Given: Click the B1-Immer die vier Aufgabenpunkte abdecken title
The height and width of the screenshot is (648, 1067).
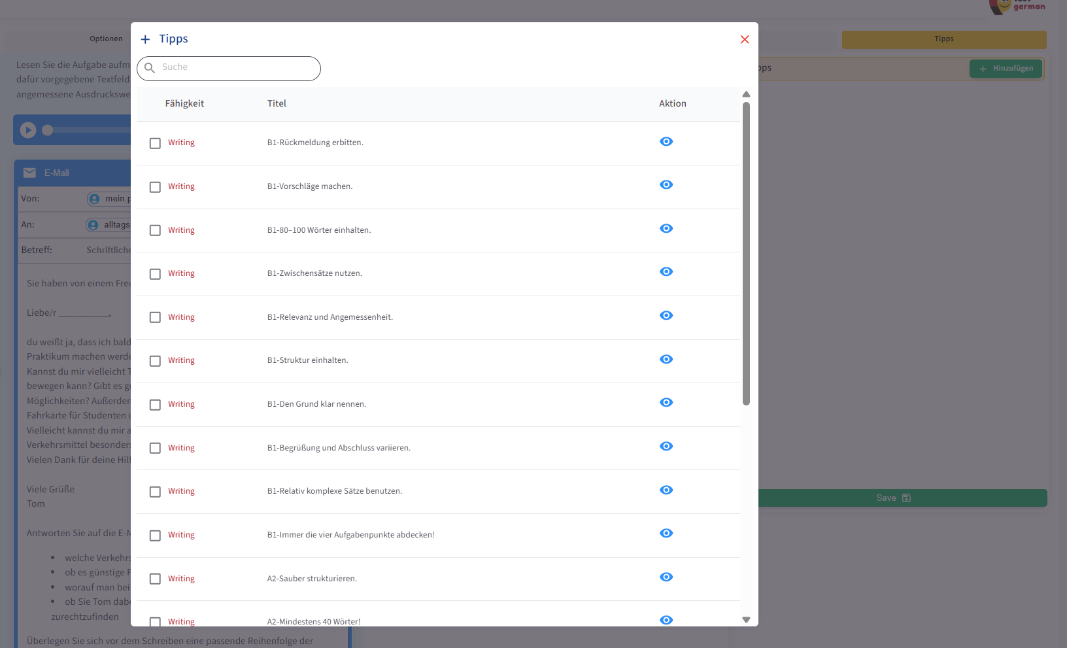Looking at the screenshot, I should coord(350,535).
